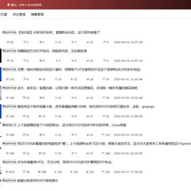The image size is (191, 191).
Task: Click play-count icon showing 6672 views
Action: [7, 172]
